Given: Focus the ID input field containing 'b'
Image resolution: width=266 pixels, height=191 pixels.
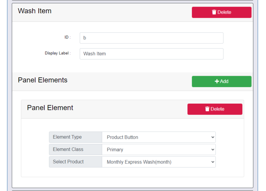Looking at the screenshot, I should click(x=151, y=38).
